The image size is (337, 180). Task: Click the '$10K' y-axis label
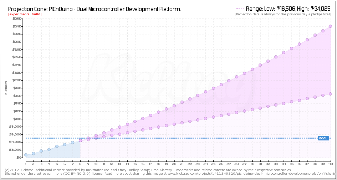coord(17,119)
